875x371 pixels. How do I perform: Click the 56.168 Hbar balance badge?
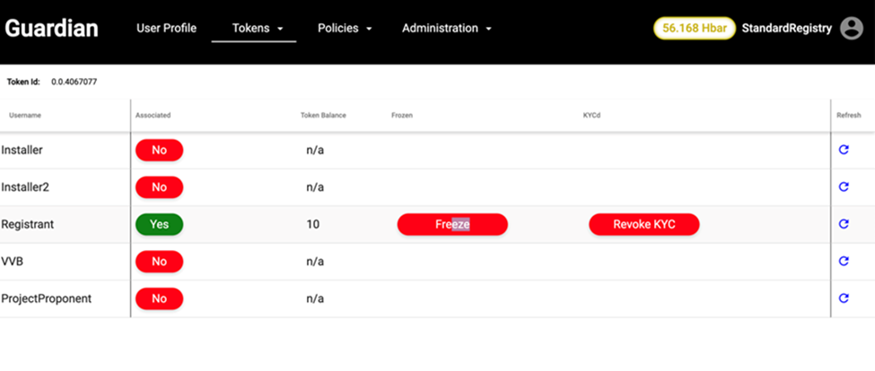click(x=694, y=29)
